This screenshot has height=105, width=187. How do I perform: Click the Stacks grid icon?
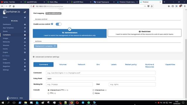(25, 32)
